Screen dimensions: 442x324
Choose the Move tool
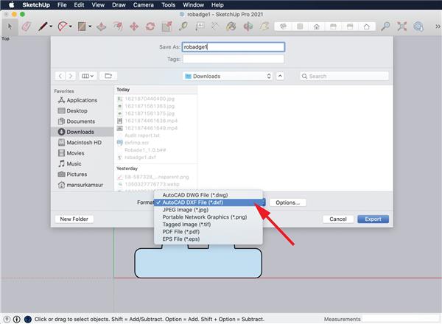134,27
